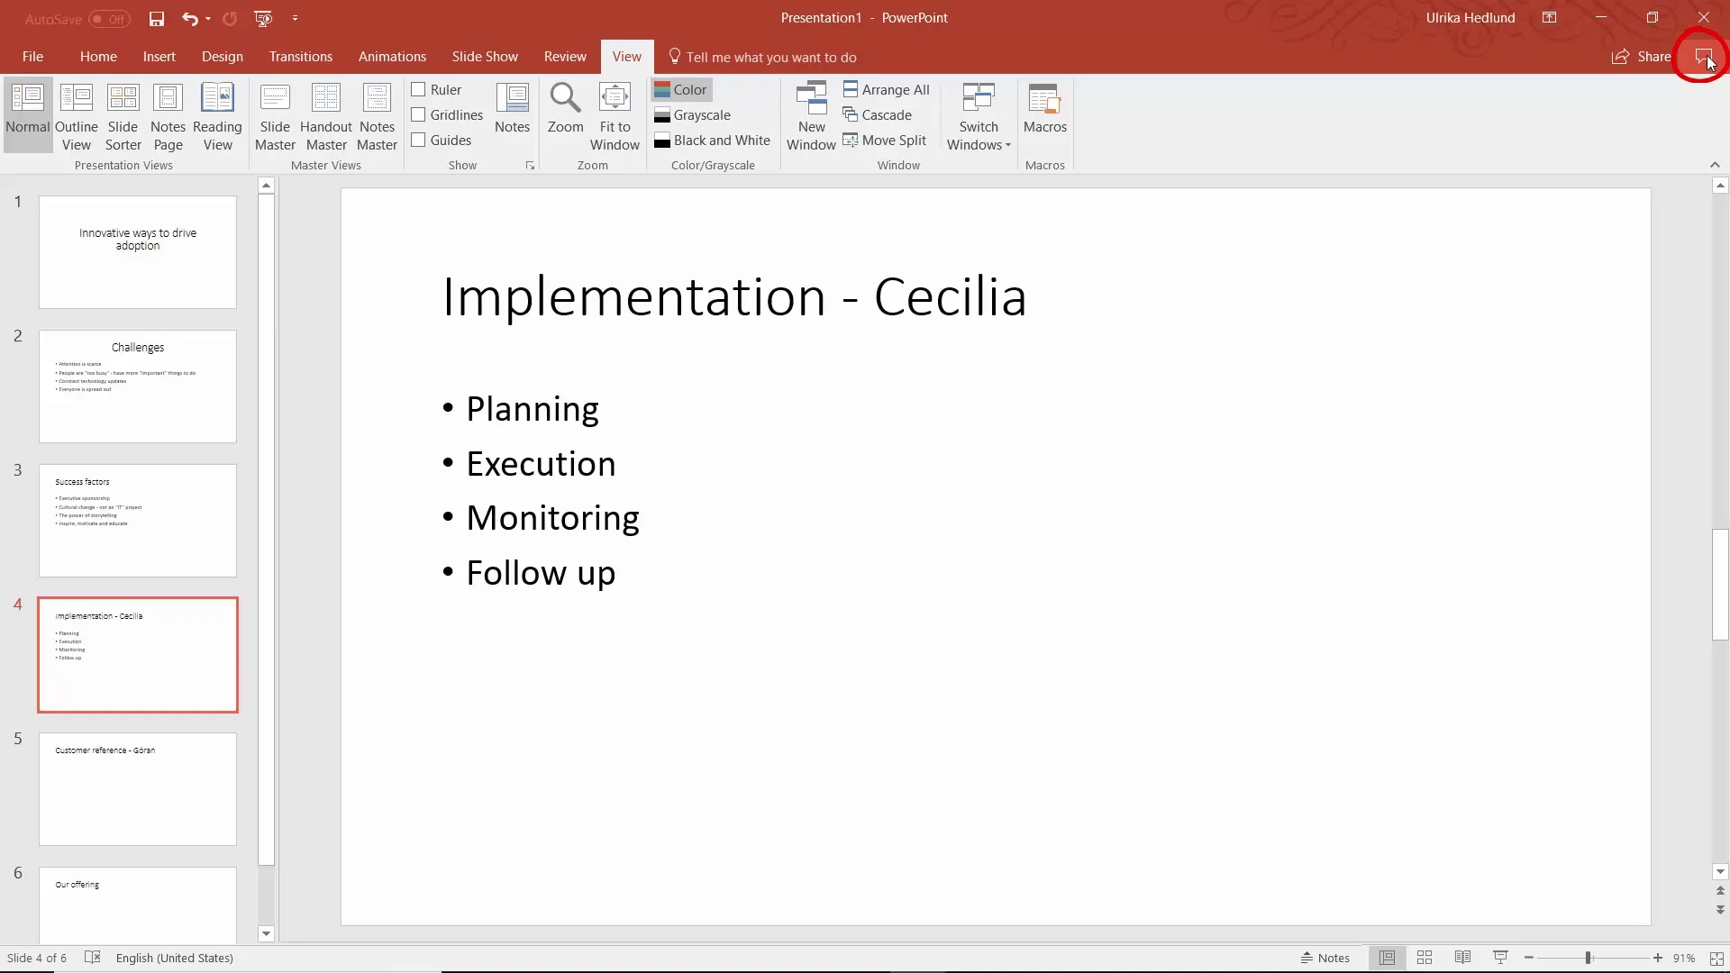The height and width of the screenshot is (973, 1730).
Task: Click Reading View icon in status bar
Action: (1462, 958)
